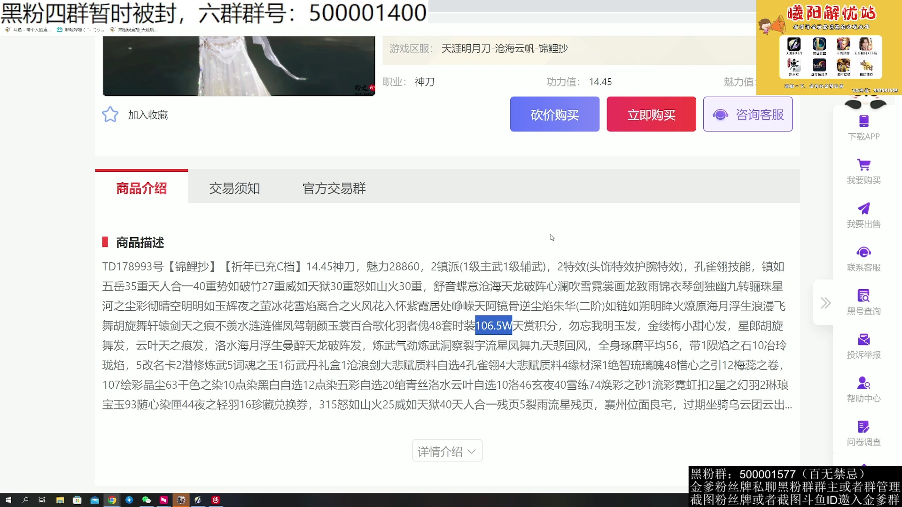Select the highlighted 106.5W text
The height and width of the screenshot is (507, 902).
pyautogui.click(x=493, y=325)
